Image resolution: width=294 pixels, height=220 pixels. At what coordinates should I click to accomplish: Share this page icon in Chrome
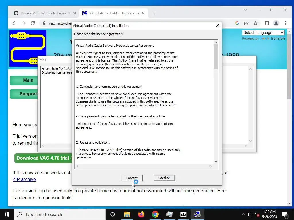[246, 23]
